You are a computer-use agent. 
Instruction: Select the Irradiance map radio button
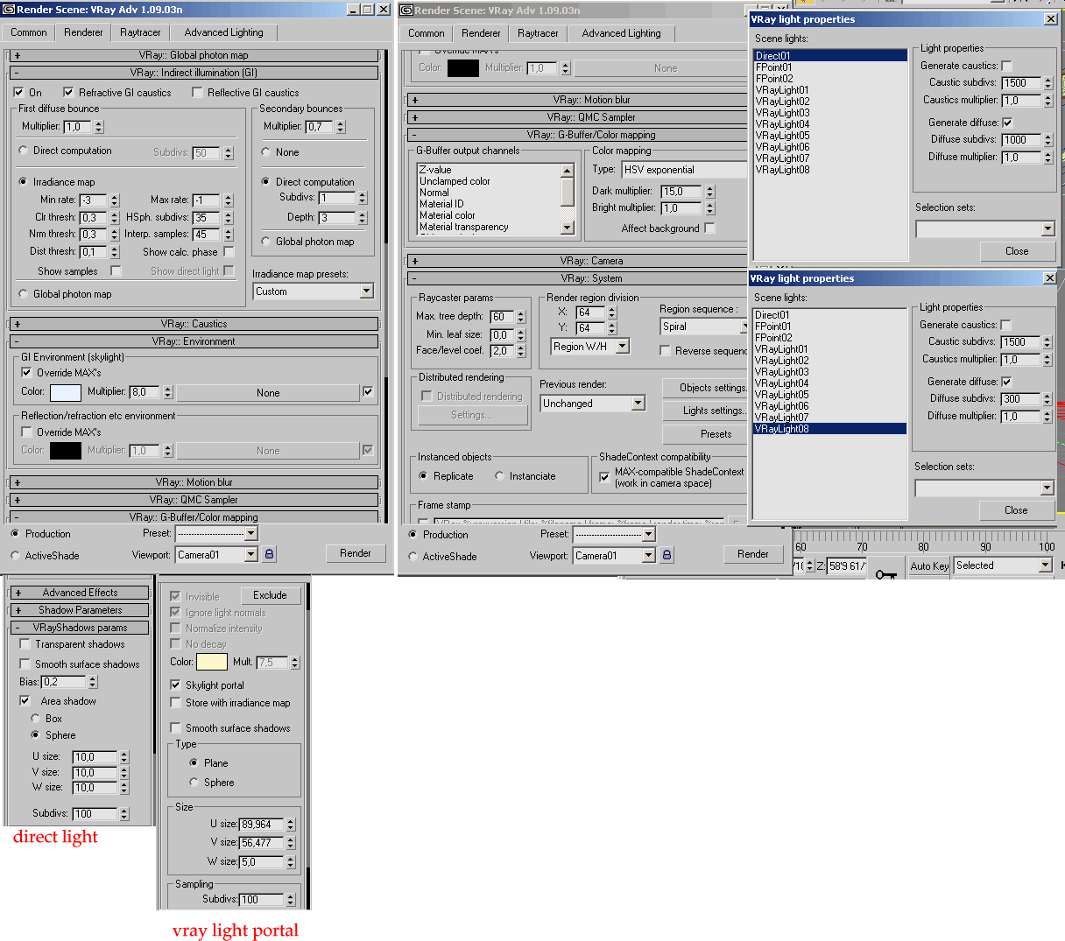point(23,182)
